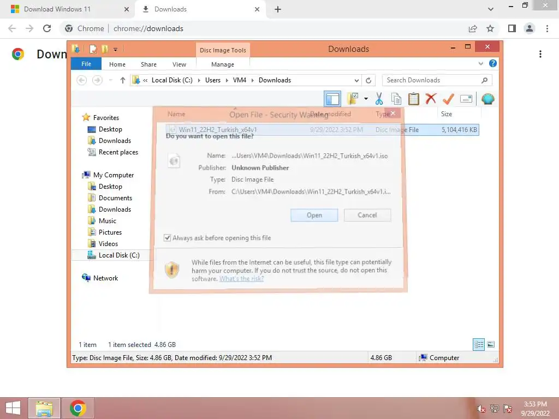Open the recent locations dropdown arrow

click(110, 80)
